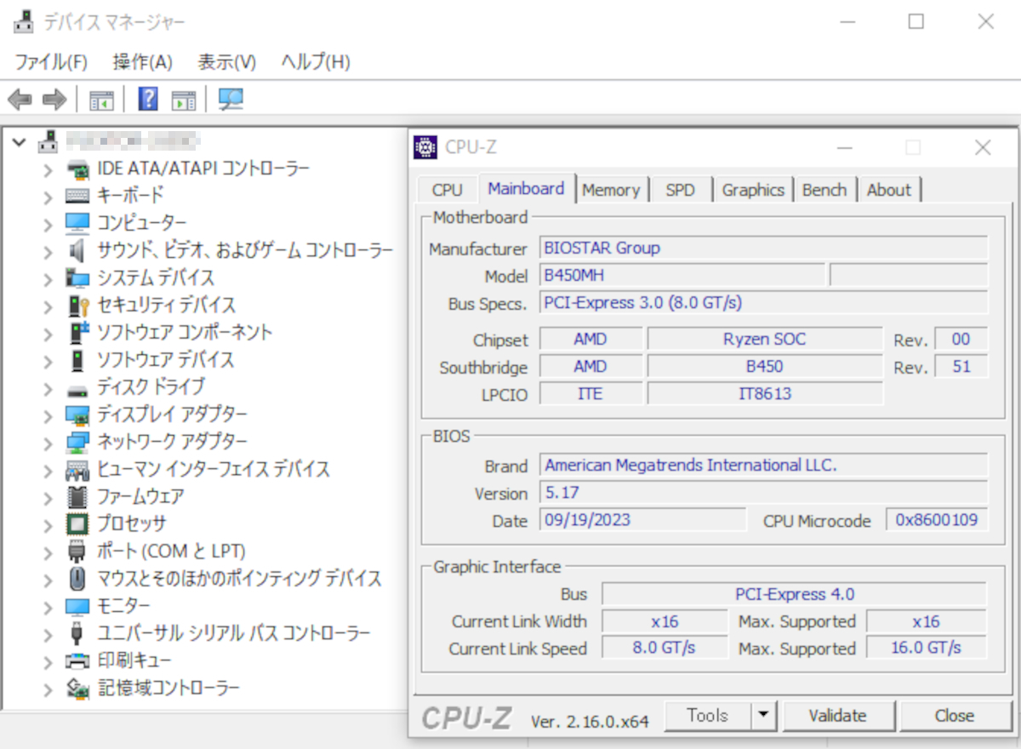
Task: Open Help via the question mark toolbar icon
Action: (x=146, y=99)
